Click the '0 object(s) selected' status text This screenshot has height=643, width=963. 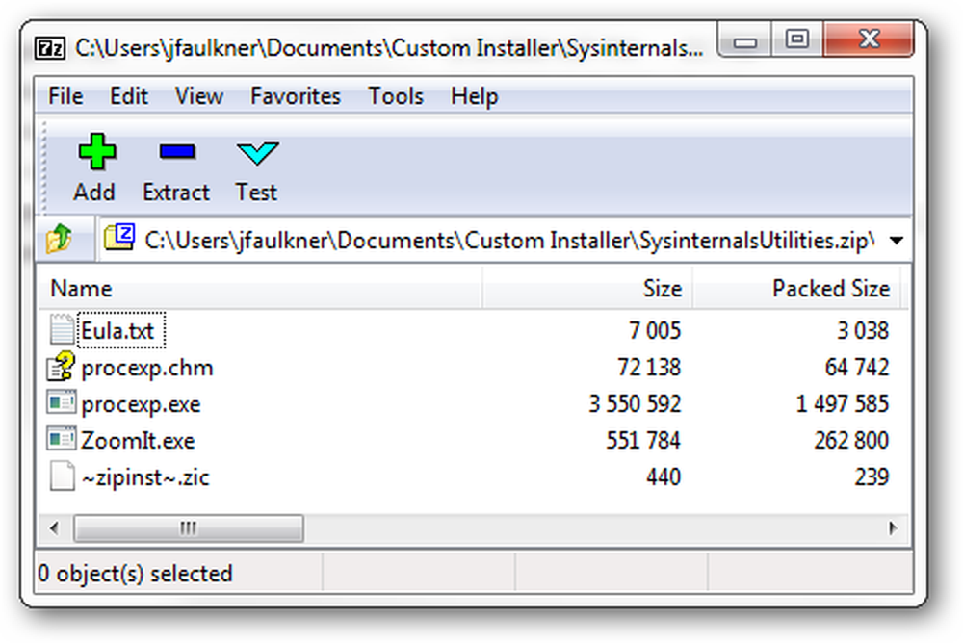(135, 574)
